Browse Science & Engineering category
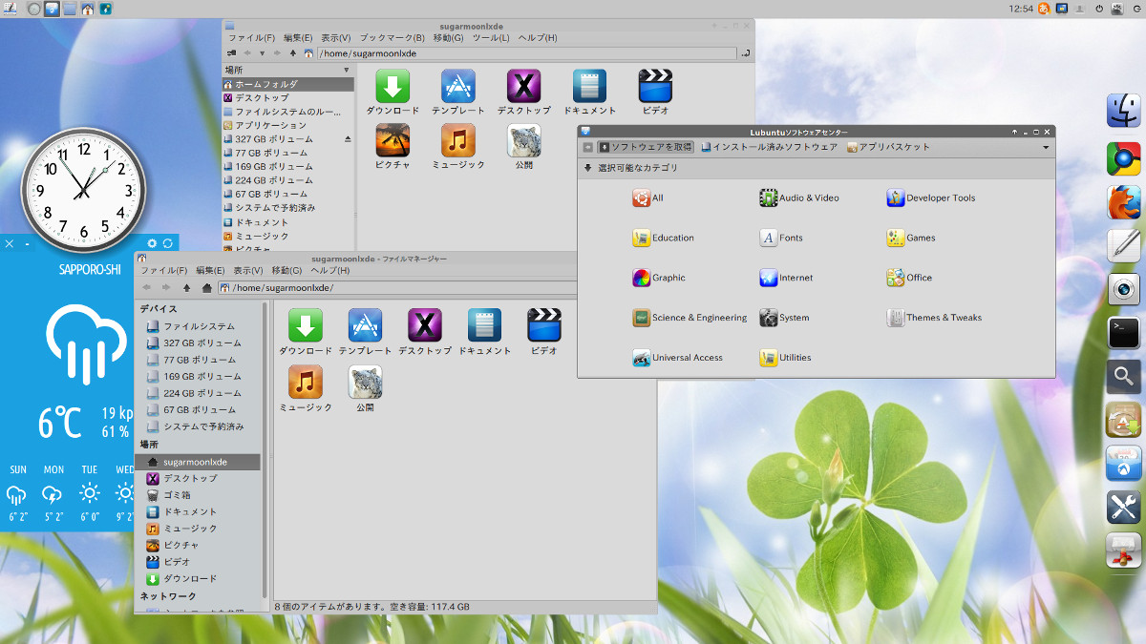 point(690,319)
